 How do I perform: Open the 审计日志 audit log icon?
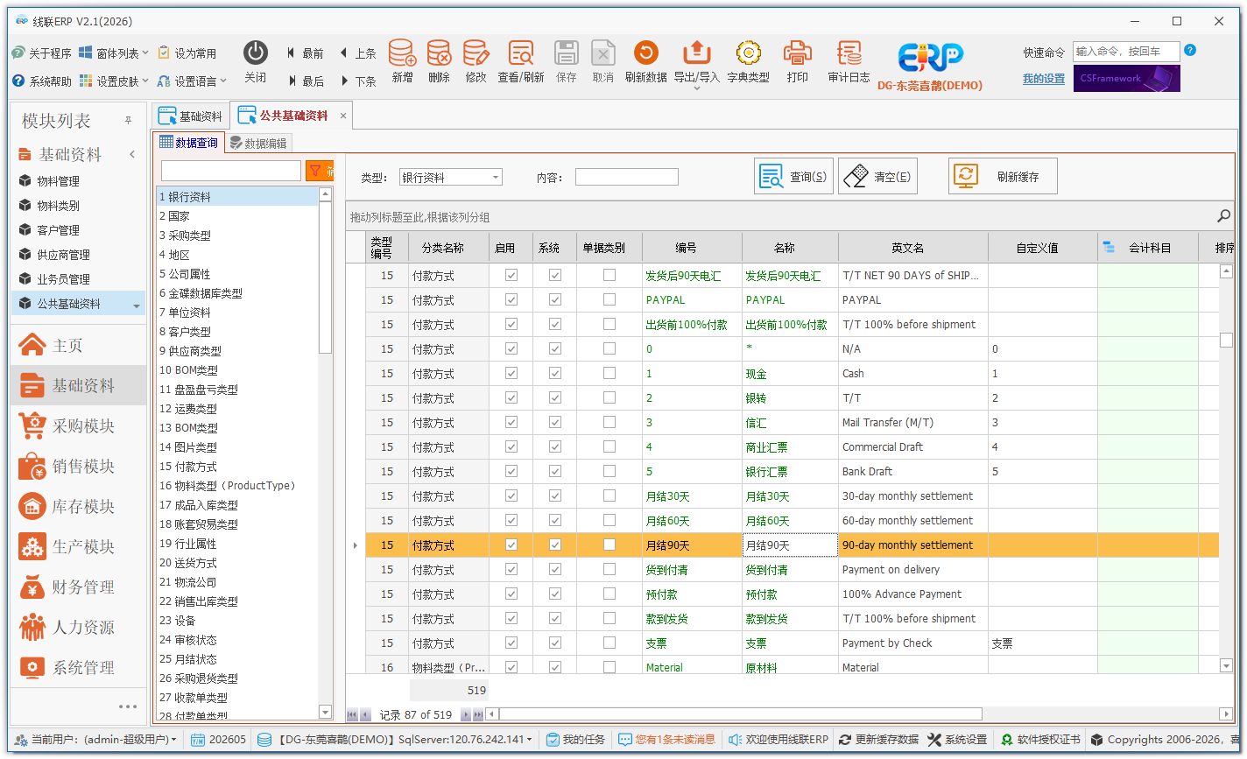[x=849, y=53]
